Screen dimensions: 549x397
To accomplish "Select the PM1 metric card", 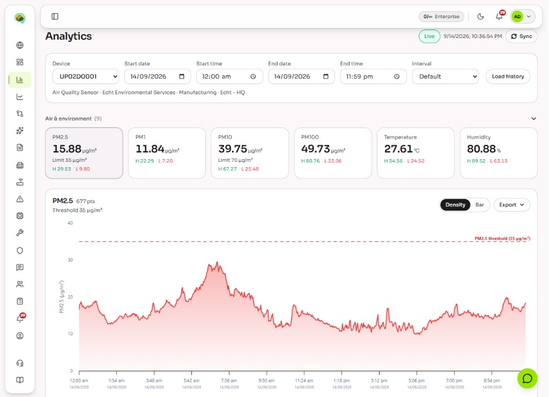I will (167, 153).
